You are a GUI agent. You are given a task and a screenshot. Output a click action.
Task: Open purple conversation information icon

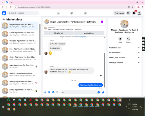102,22
